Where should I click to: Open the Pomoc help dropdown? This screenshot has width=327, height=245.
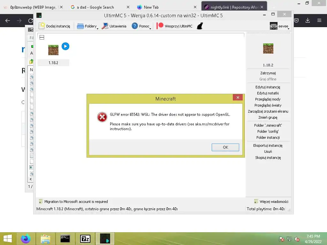coord(141,26)
